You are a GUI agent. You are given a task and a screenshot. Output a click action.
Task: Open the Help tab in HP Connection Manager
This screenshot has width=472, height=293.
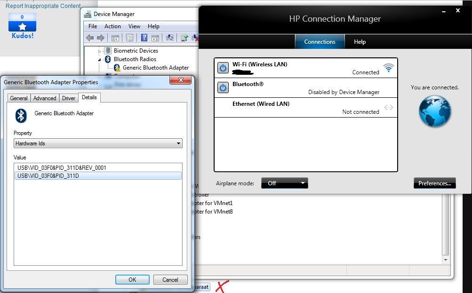[360, 42]
